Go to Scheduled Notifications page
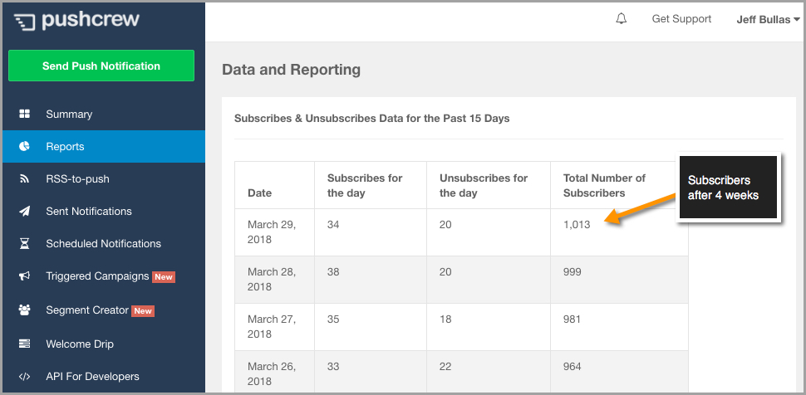Image resolution: width=806 pixels, height=395 pixels. [104, 243]
